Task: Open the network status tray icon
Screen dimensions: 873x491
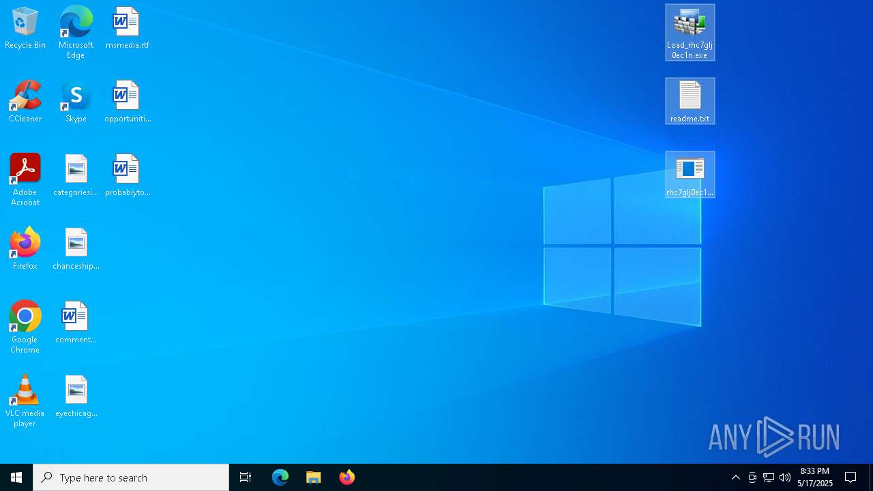Action: point(769,477)
